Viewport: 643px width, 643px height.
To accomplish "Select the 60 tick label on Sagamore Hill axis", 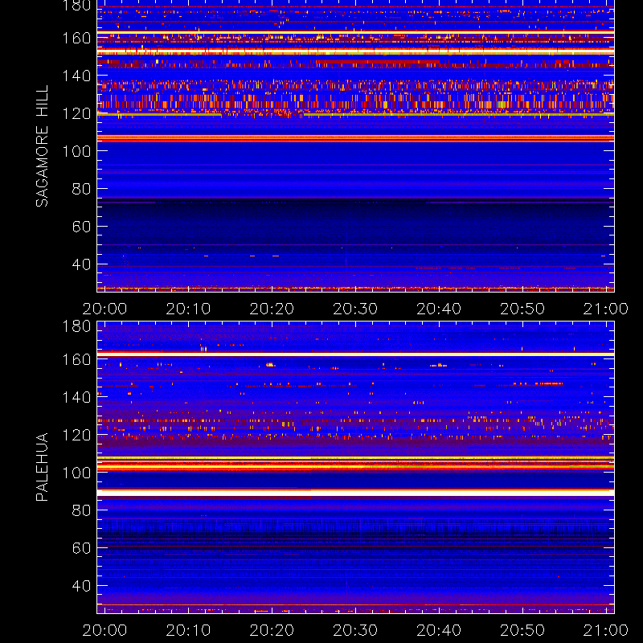I will 81,227.
